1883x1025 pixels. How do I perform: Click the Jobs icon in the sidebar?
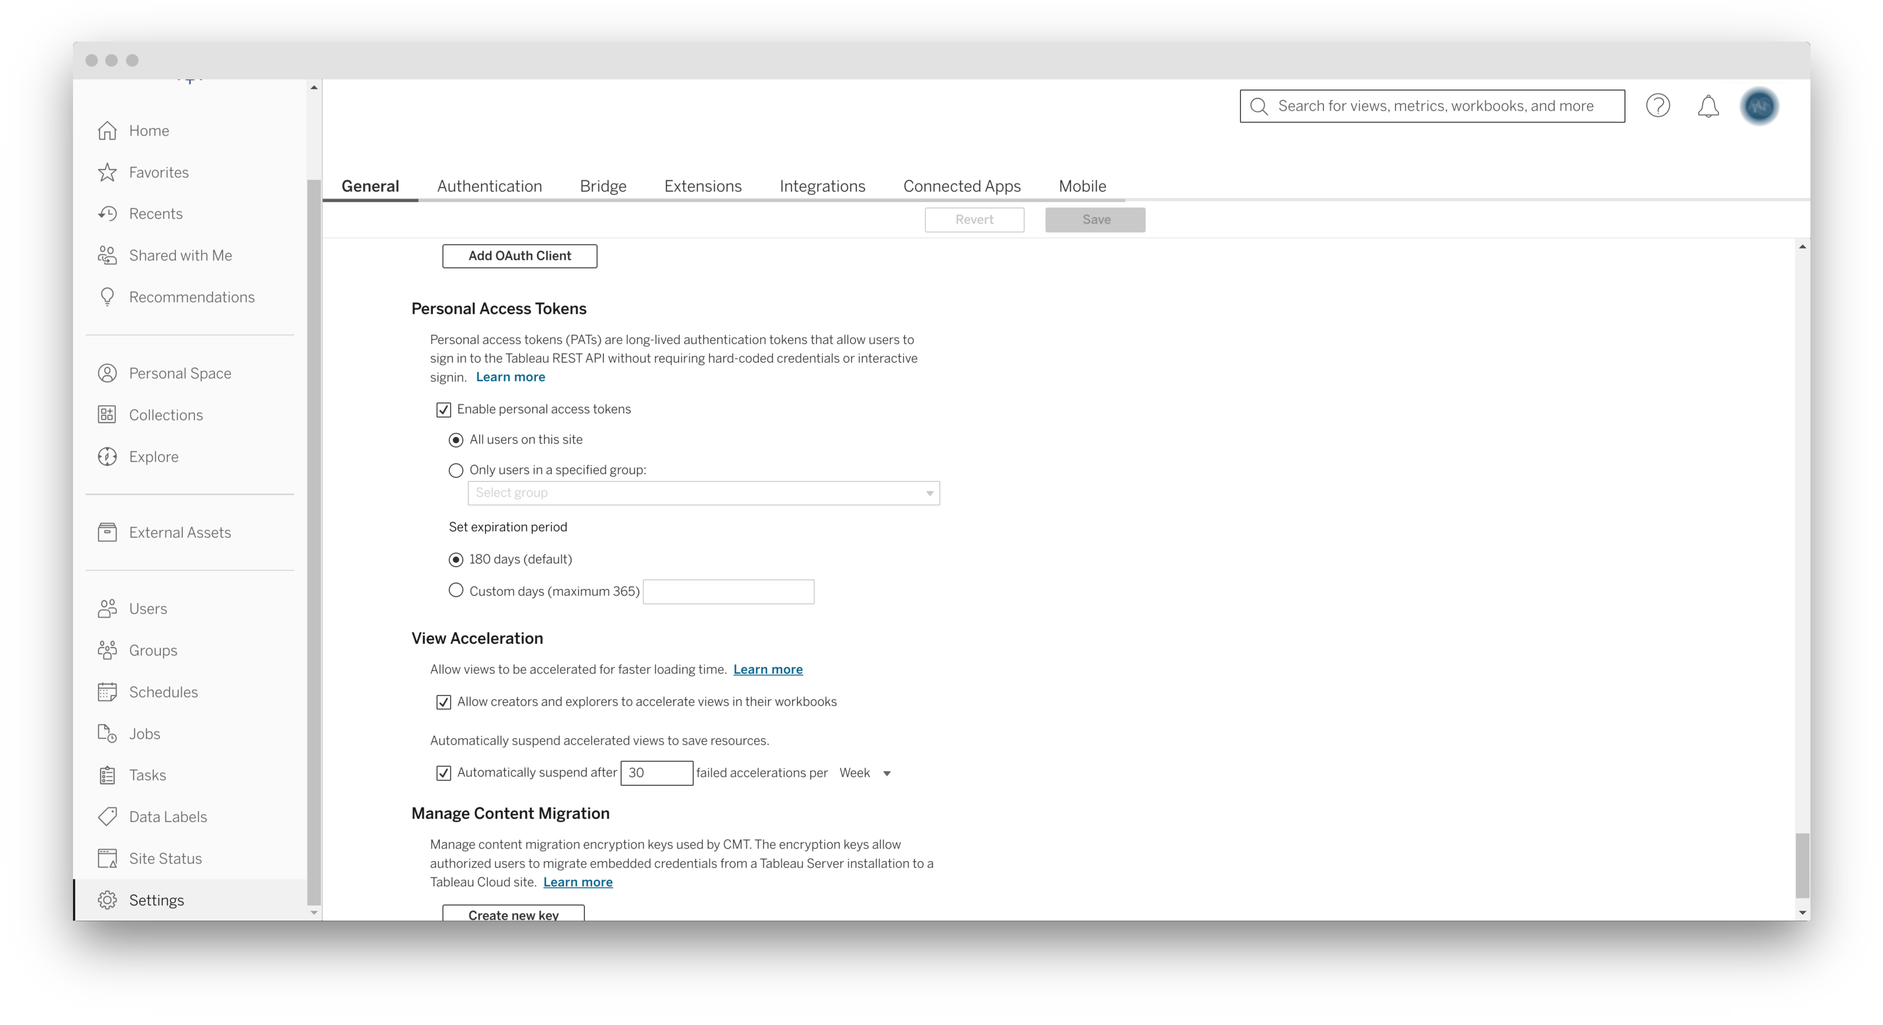pyautogui.click(x=107, y=734)
